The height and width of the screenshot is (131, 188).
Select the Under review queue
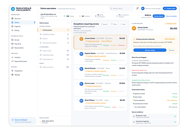(x=54, y=51)
